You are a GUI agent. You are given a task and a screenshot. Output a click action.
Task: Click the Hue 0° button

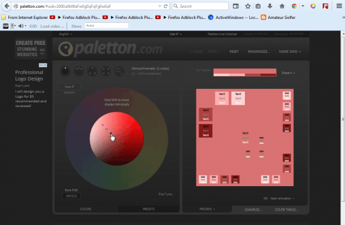[70, 87]
